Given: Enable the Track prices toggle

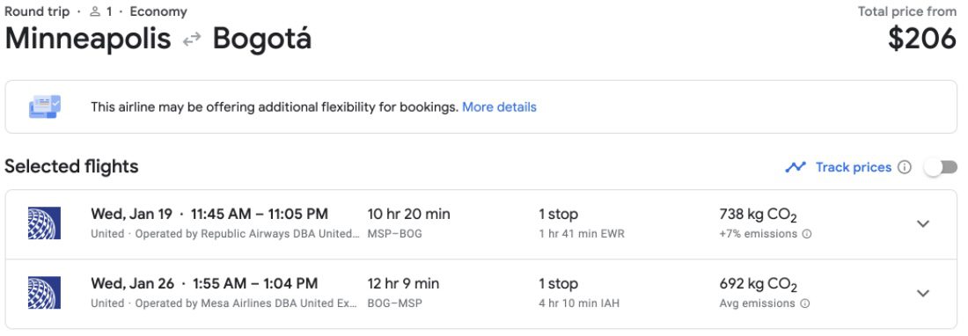Looking at the screenshot, I should tap(942, 167).
